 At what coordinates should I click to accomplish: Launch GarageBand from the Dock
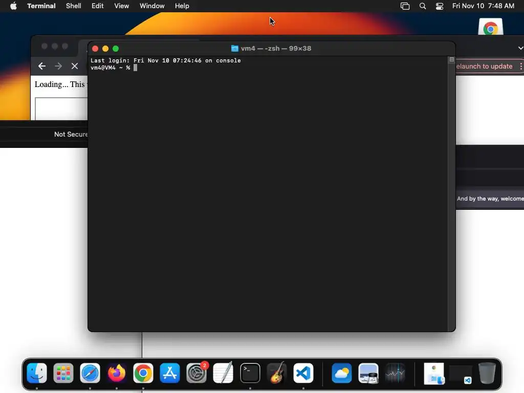[277, 373]
